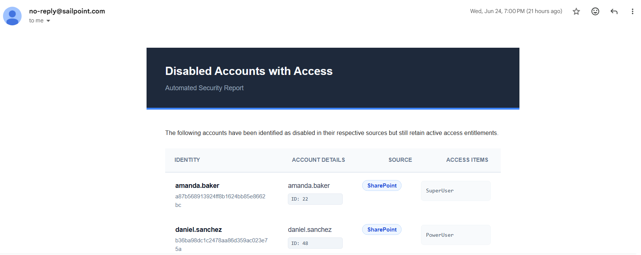641x255 pixels.
Task: Click the PowerUser access item
Action: click(456, 235)
